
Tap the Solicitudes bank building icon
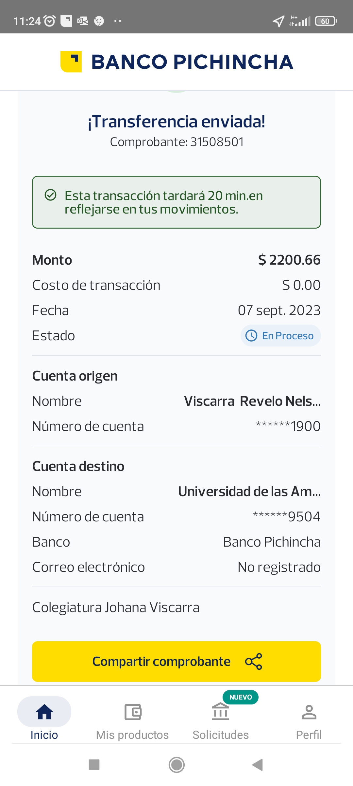pos(221,712)
